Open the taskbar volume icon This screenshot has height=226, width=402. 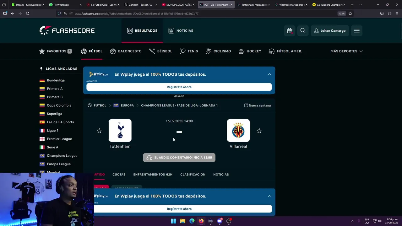point(380,221)
